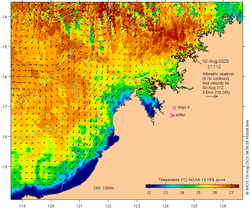
Task: Click colorbar tick label 27
Action: click(x=231, y=193)
